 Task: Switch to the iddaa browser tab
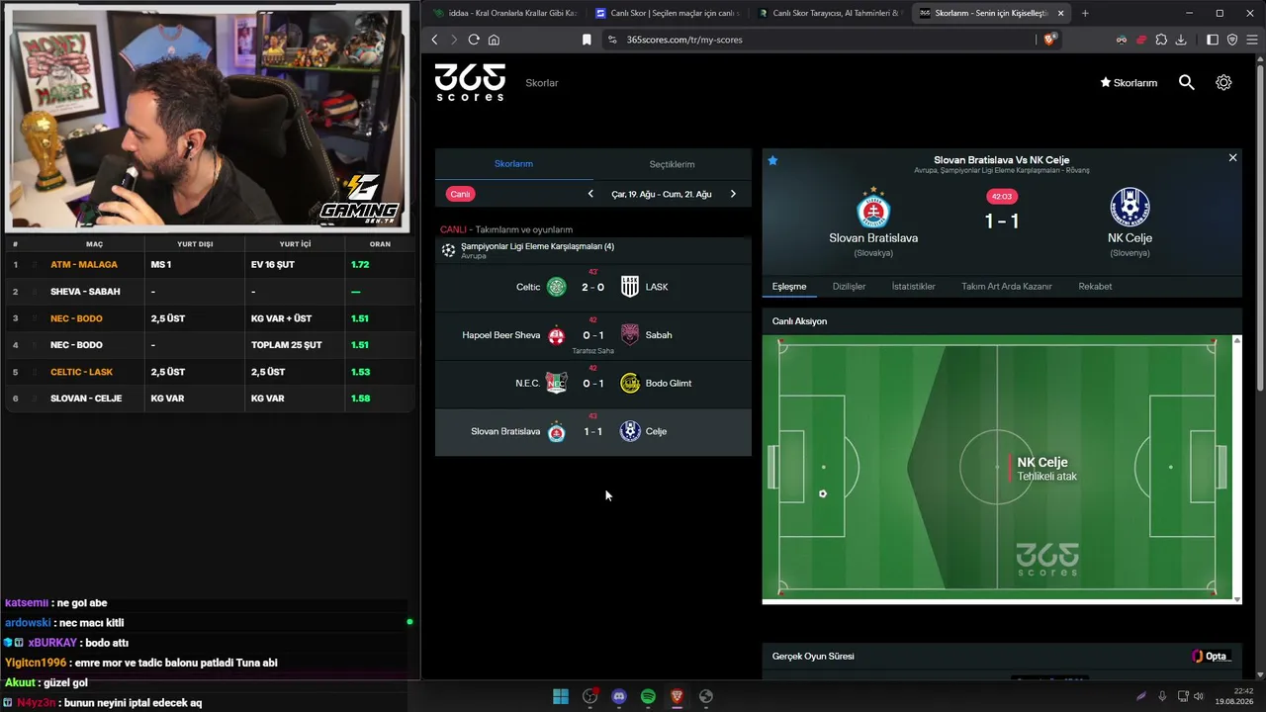[x=504, y=13]
